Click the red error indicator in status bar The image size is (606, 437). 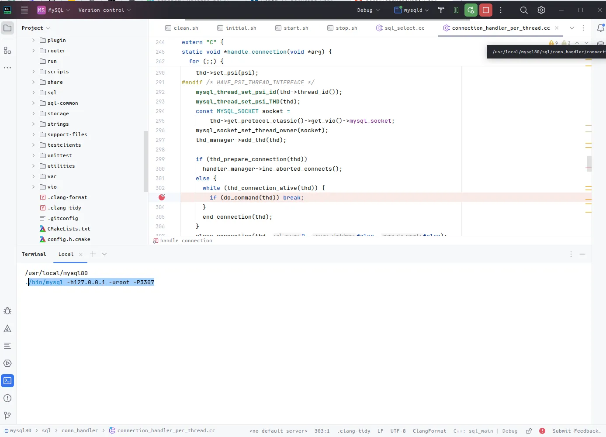(x=542, y=431)
